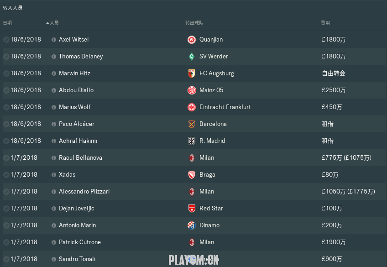Sort transfers by 日期 column header
Viewport: 387px width, 267px height.
pyautogui.click(x=7, y=23)
